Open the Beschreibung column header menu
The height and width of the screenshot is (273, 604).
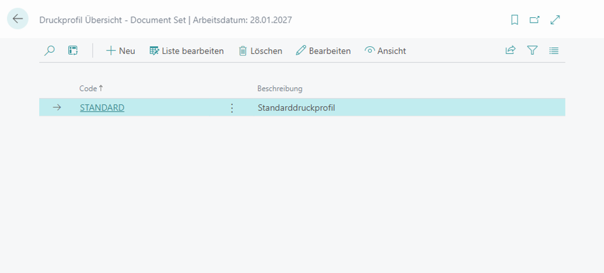280,88
